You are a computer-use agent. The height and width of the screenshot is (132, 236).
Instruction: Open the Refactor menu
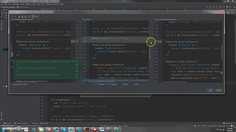pos(28,4)
